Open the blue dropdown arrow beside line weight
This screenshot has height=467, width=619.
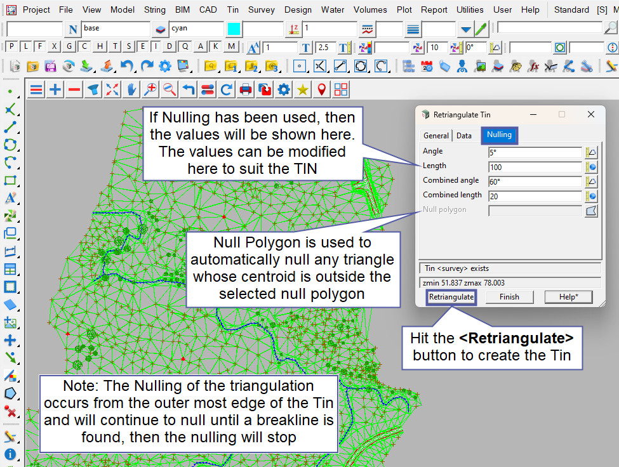click(466, 29)
